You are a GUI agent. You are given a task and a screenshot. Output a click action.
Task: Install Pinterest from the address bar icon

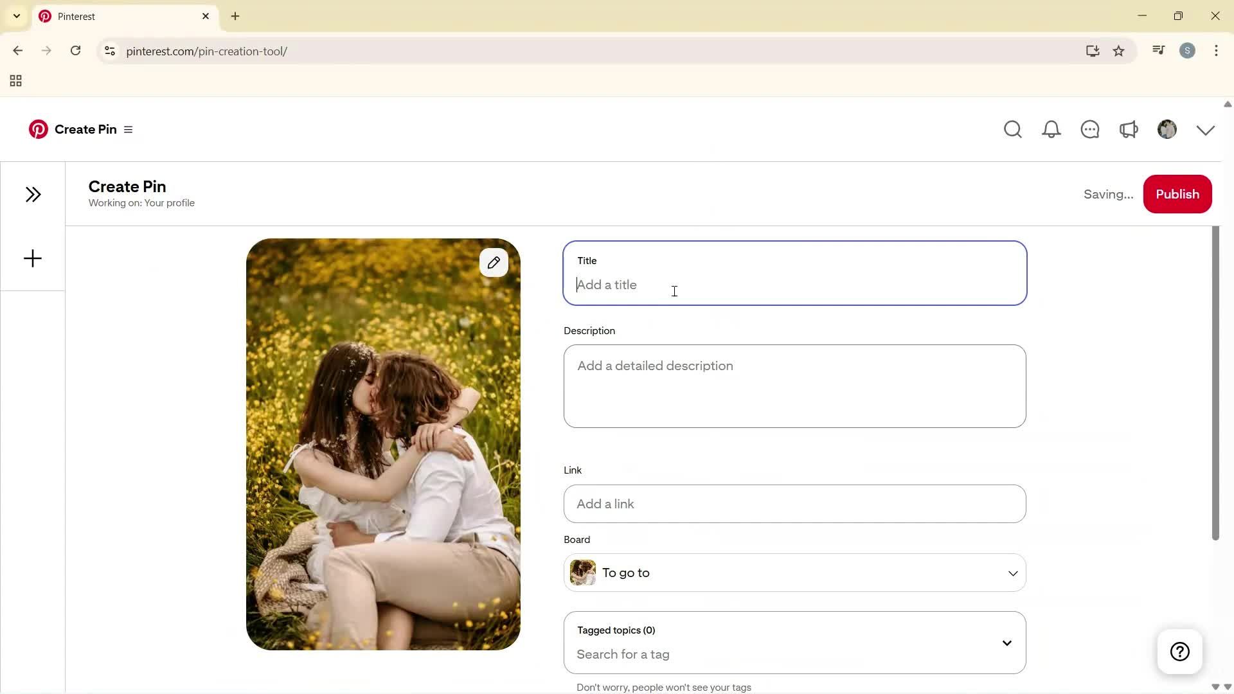pos(1093,51)
